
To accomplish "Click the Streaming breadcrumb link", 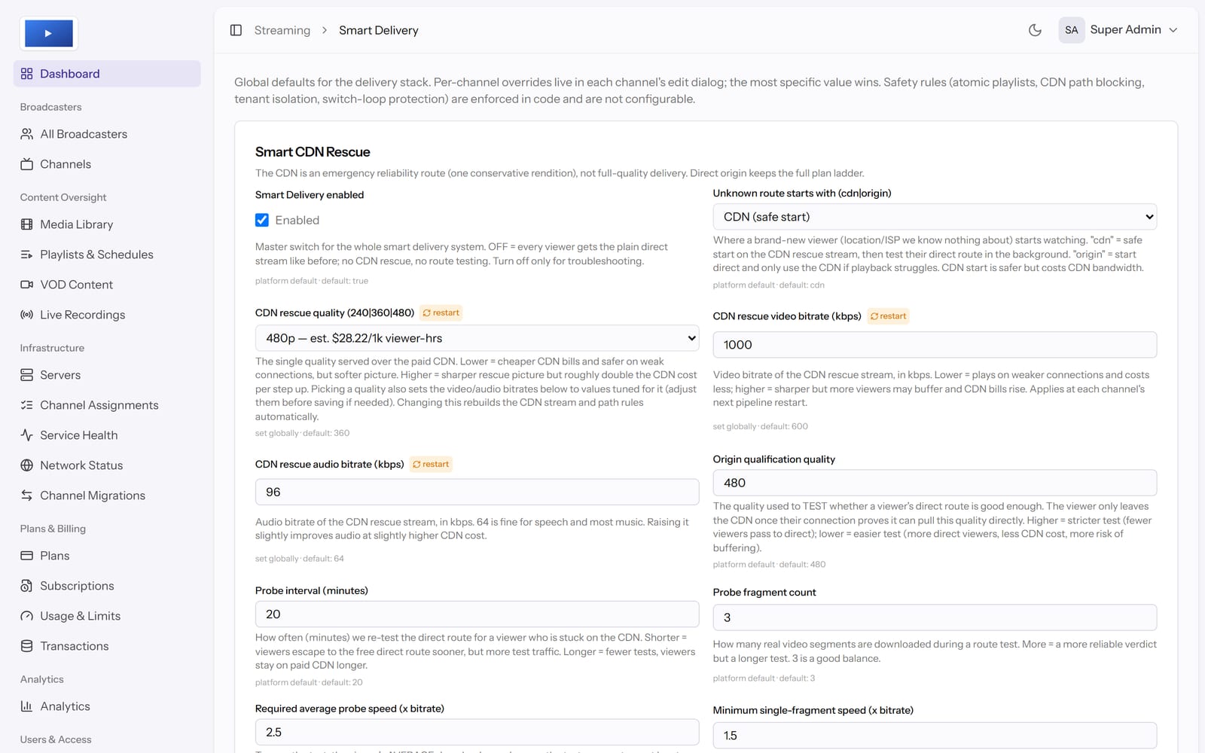I will click(x=282, y=30).
